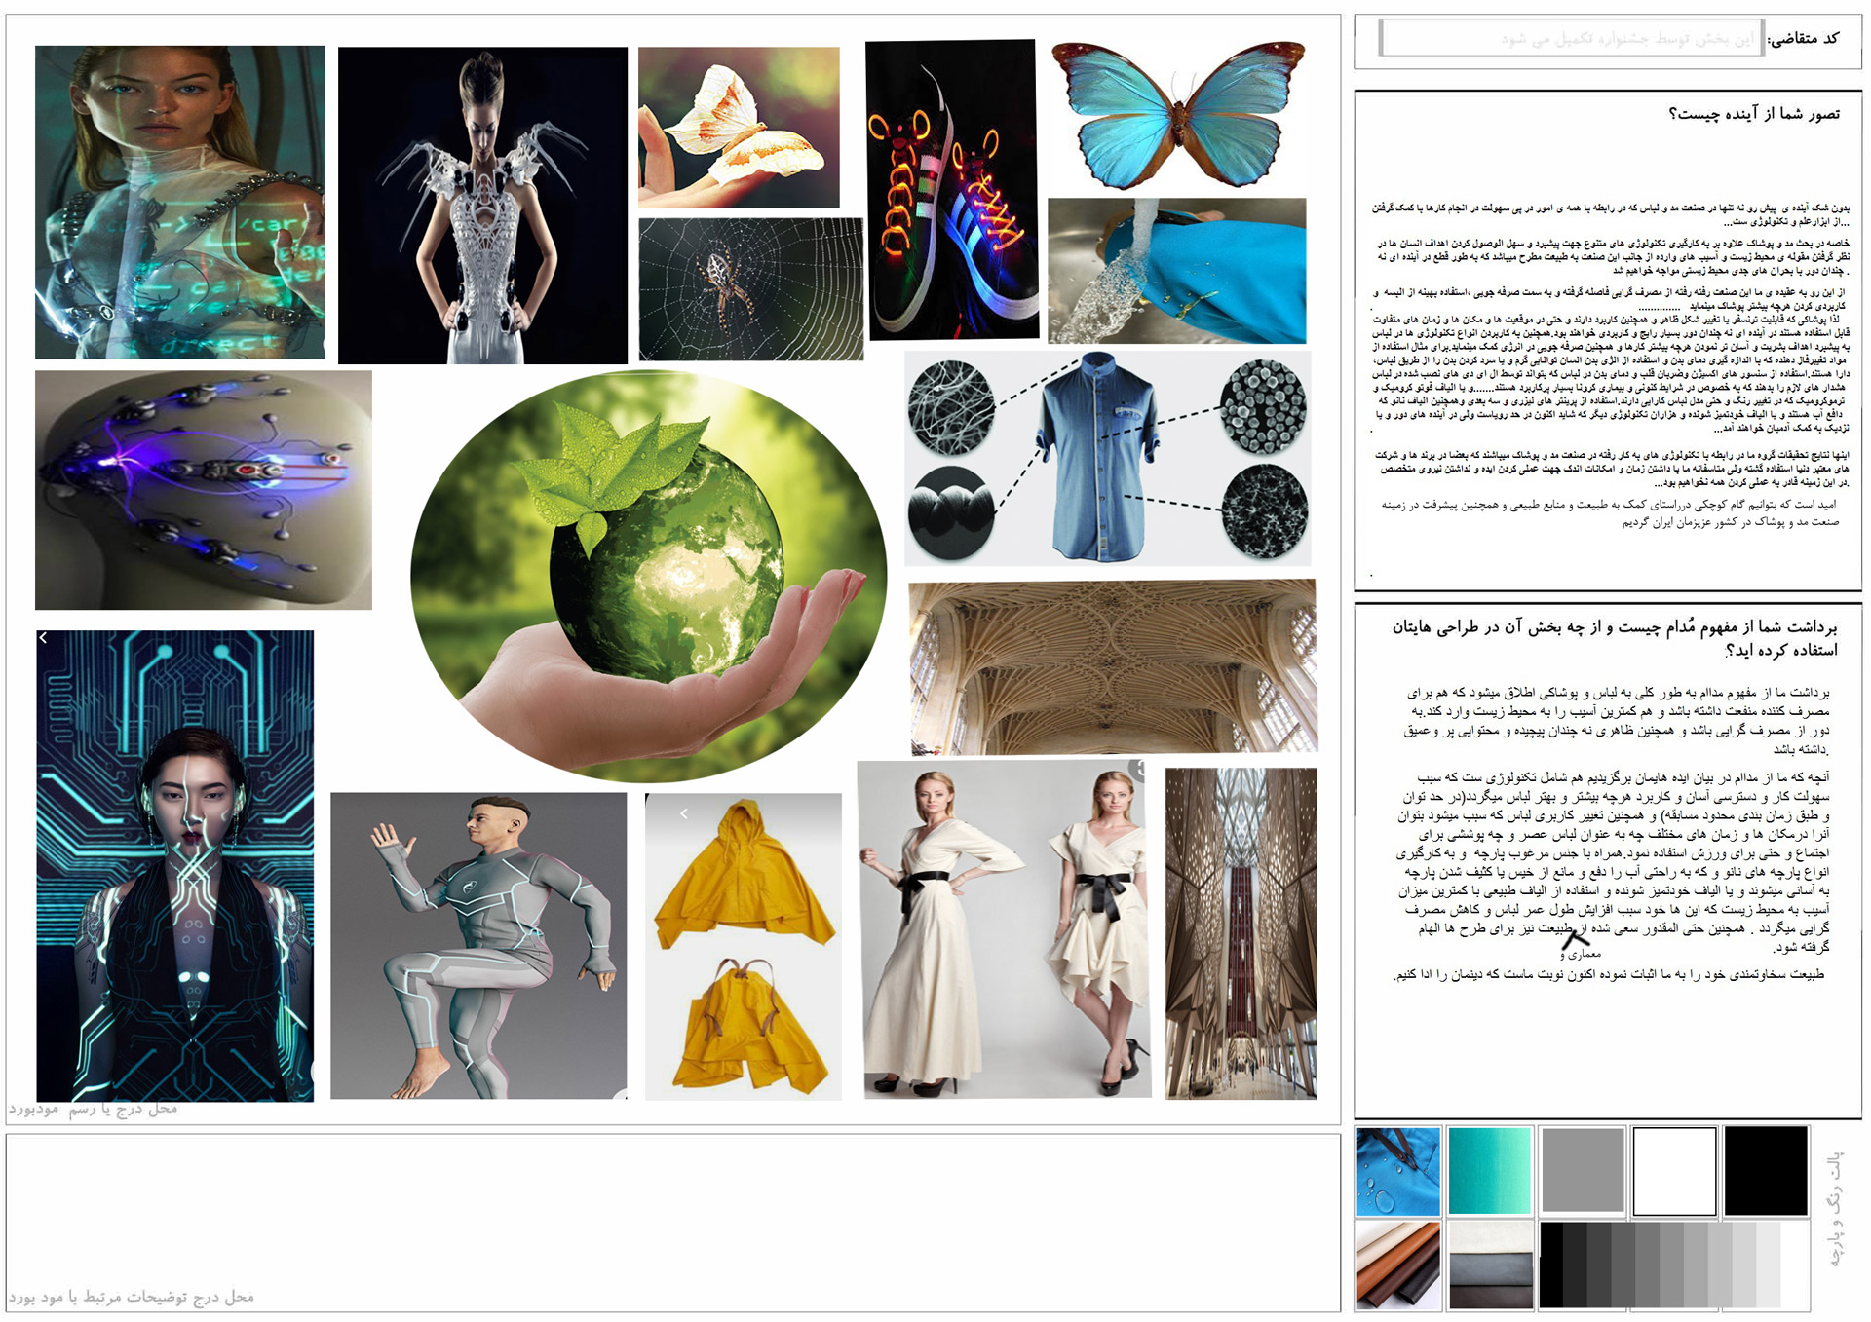Select the gray color swatch
1871x1322 pixels.
(1583, 1171)
